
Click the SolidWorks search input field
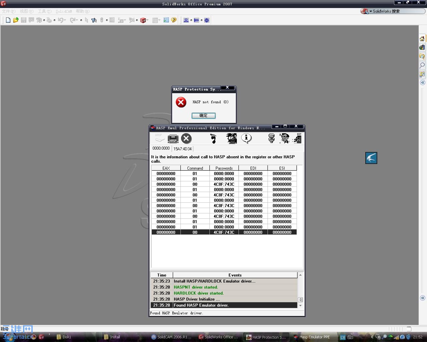point(398,11)
